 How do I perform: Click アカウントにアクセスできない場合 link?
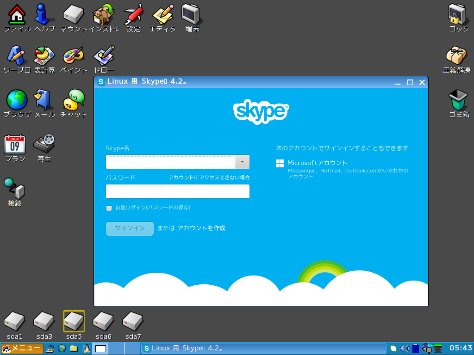click(x=209, y=177)
